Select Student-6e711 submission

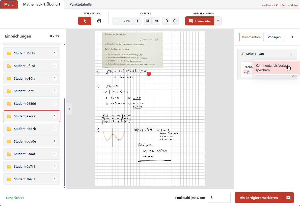pyautogui.click(x=32, y=91)
